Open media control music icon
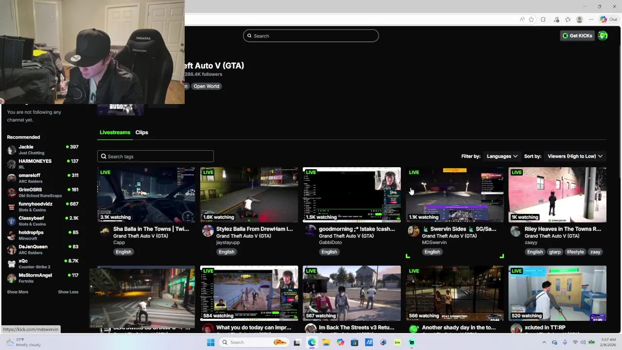622x350 pixels. coord(556,19)
